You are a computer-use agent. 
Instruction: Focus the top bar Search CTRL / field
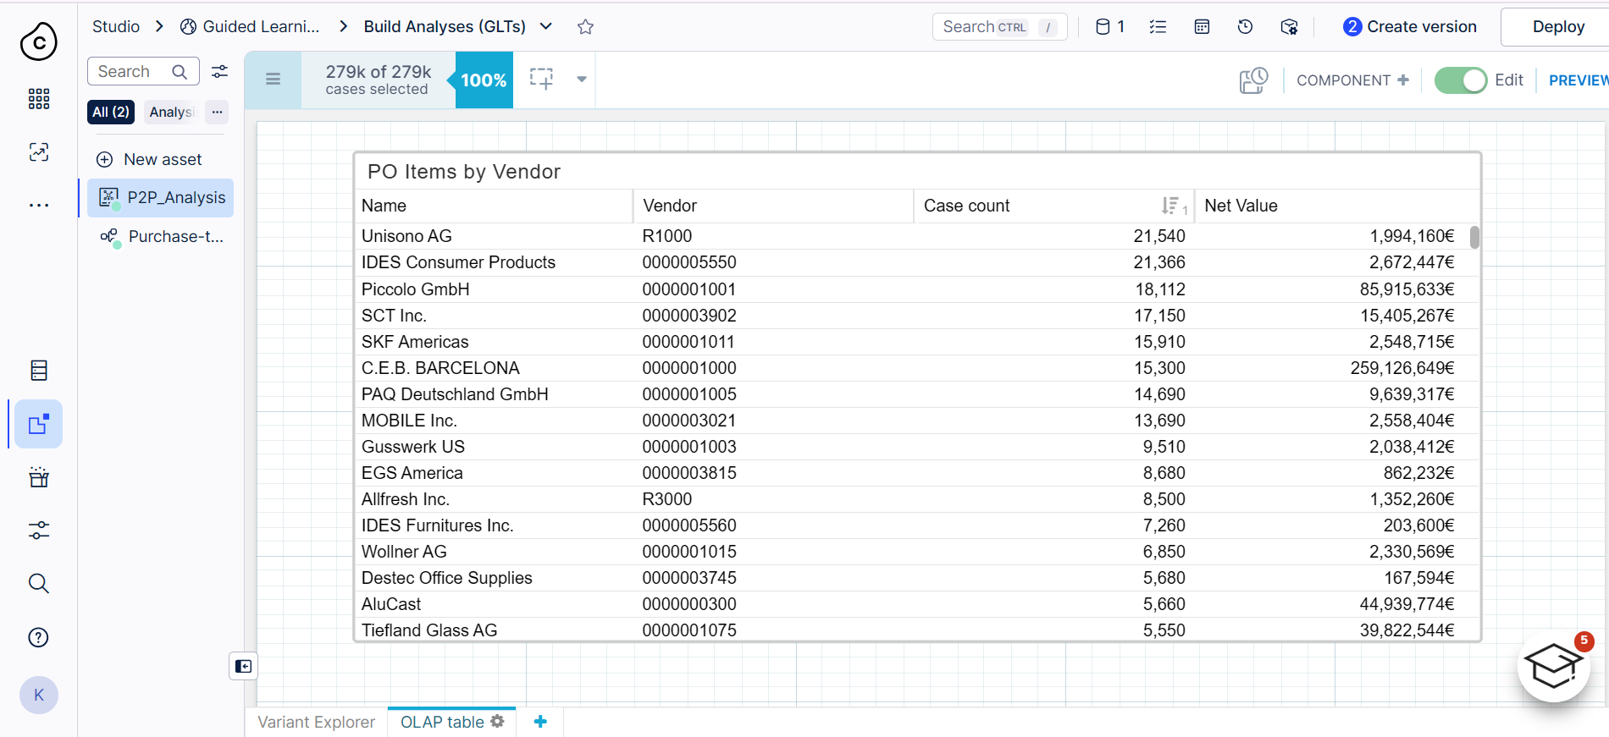pyautogui.click(x=999, y=27)
